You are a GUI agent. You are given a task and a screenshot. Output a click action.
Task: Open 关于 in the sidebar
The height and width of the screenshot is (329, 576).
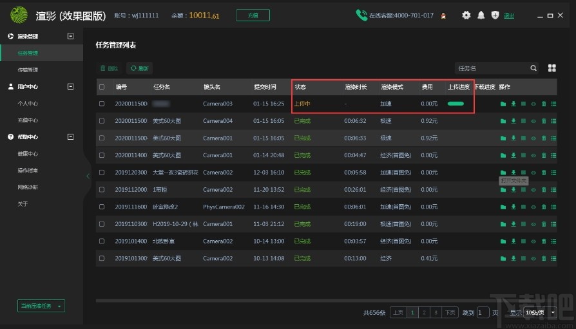click(23, 204)
